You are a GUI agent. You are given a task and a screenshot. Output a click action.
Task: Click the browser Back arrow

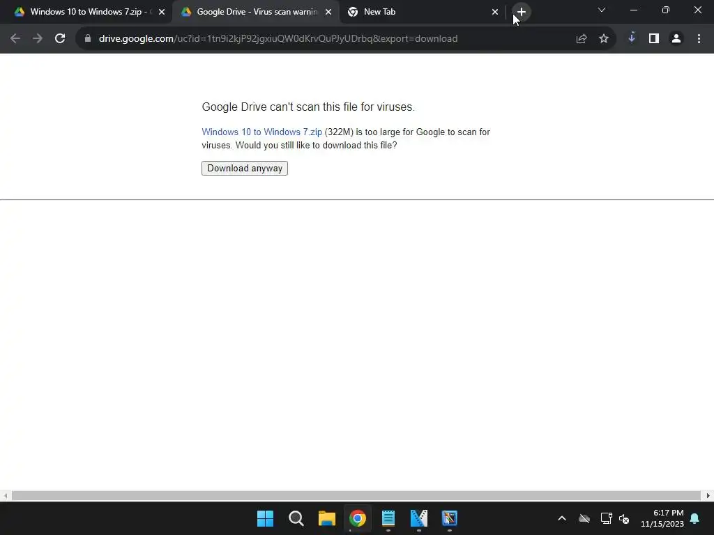pos(15,39)
